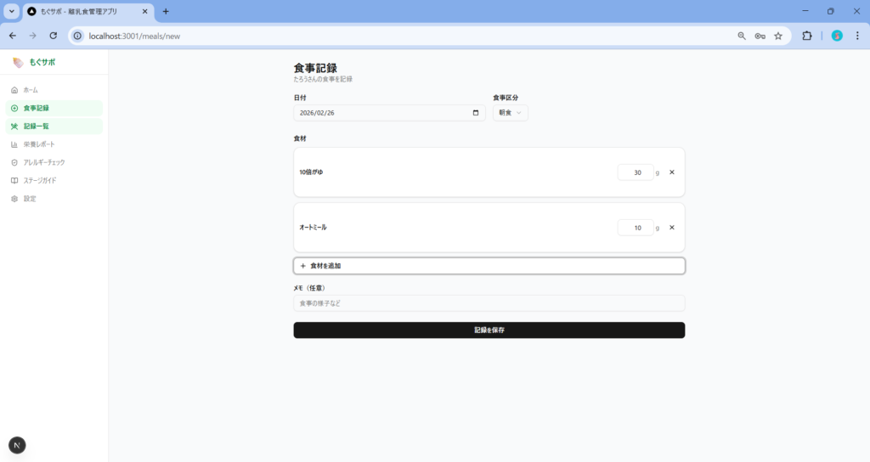Screen dimensions: 870x462
Task: Click the 食材を追加 button
Action: 489,266
